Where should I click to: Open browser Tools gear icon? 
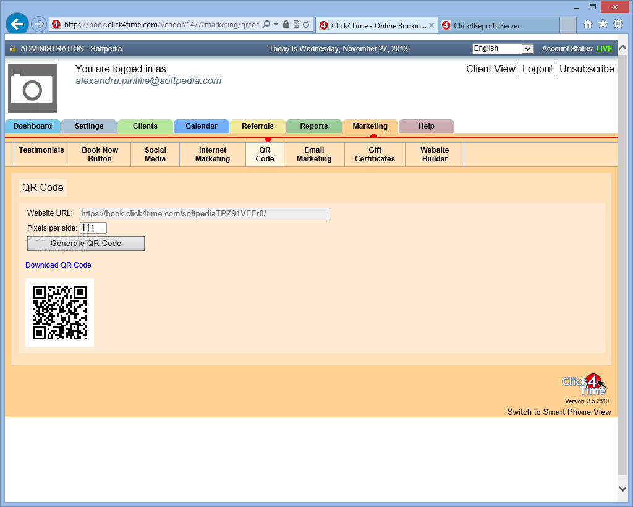pyautogui.click(x=618, y=24)
